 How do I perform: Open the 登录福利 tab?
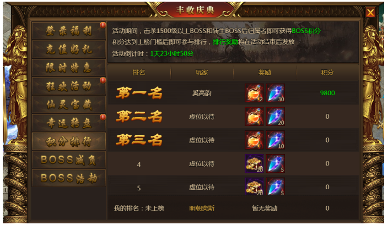[x=69, y=31]
